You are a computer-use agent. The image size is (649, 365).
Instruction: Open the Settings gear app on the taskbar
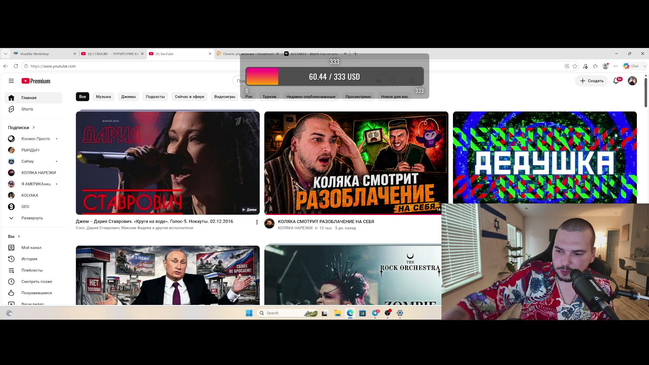[x=400, y=313]
